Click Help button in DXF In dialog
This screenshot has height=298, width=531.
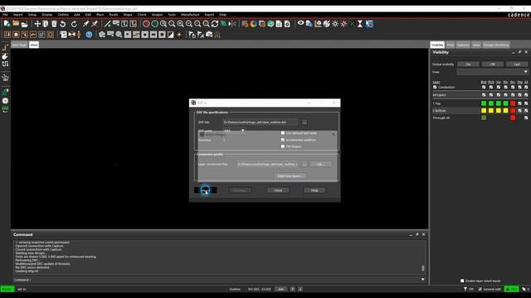(x=314, y=190)
